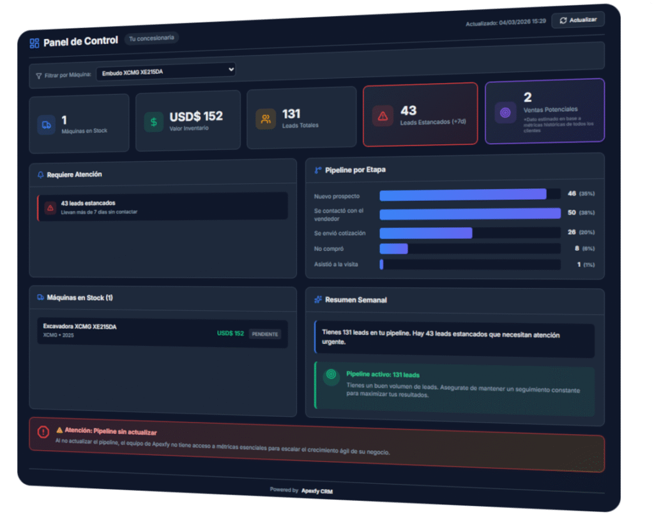Click the Se envió cotización pipeline bar
Screen dimensions: 654x517
(x=426, y=233)
